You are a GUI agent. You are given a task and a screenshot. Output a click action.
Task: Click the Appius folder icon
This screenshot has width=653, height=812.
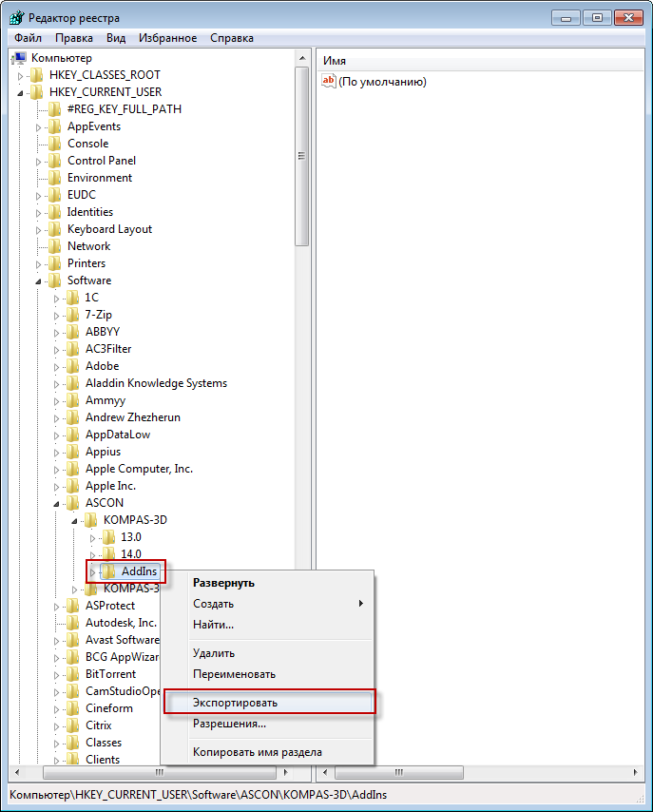73,452
